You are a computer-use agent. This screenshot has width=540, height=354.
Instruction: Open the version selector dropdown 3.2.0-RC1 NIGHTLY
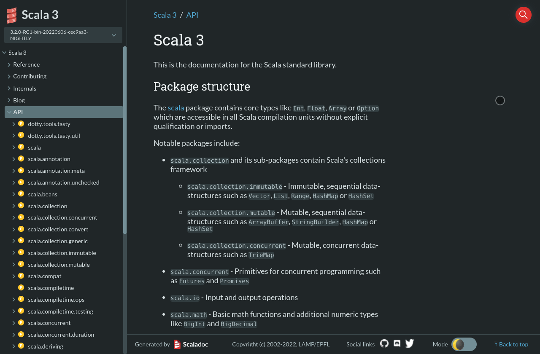(x=63, y=35)
